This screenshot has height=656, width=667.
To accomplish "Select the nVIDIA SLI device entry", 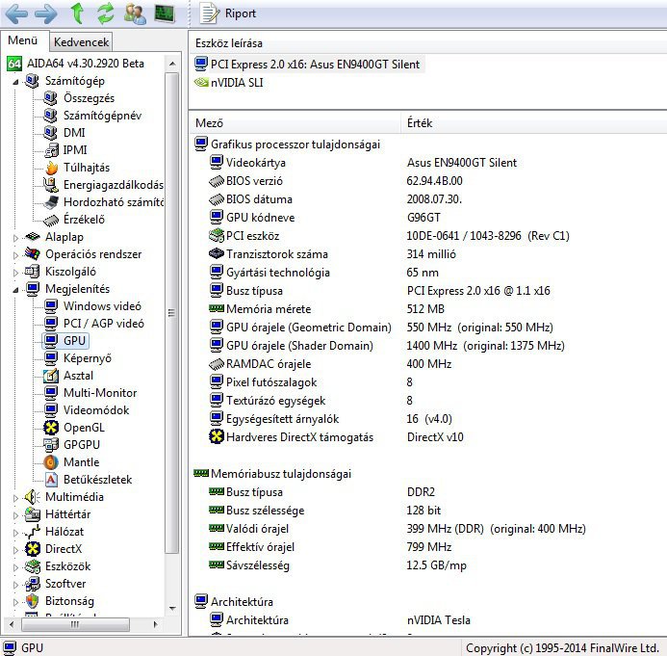I will (x=229, y=83).
